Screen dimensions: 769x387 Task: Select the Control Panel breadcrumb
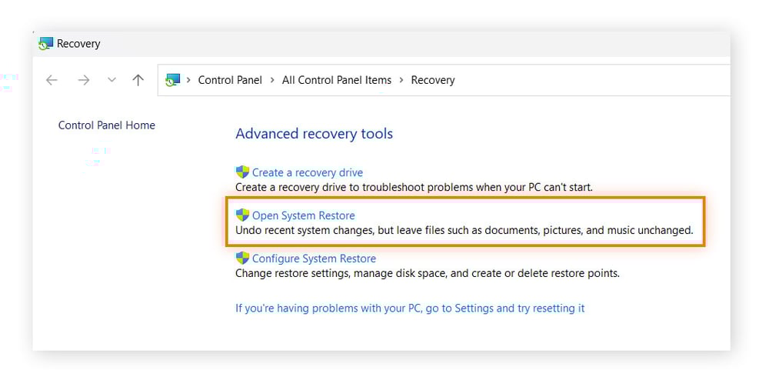pos(230,80)
